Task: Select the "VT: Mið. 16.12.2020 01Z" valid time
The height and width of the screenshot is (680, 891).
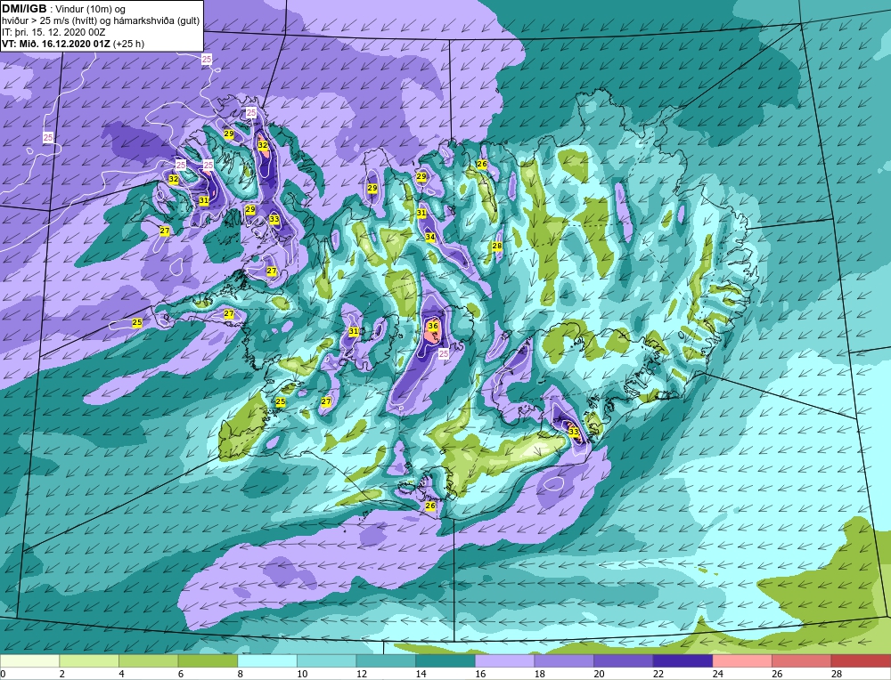Action: (57, 44)
